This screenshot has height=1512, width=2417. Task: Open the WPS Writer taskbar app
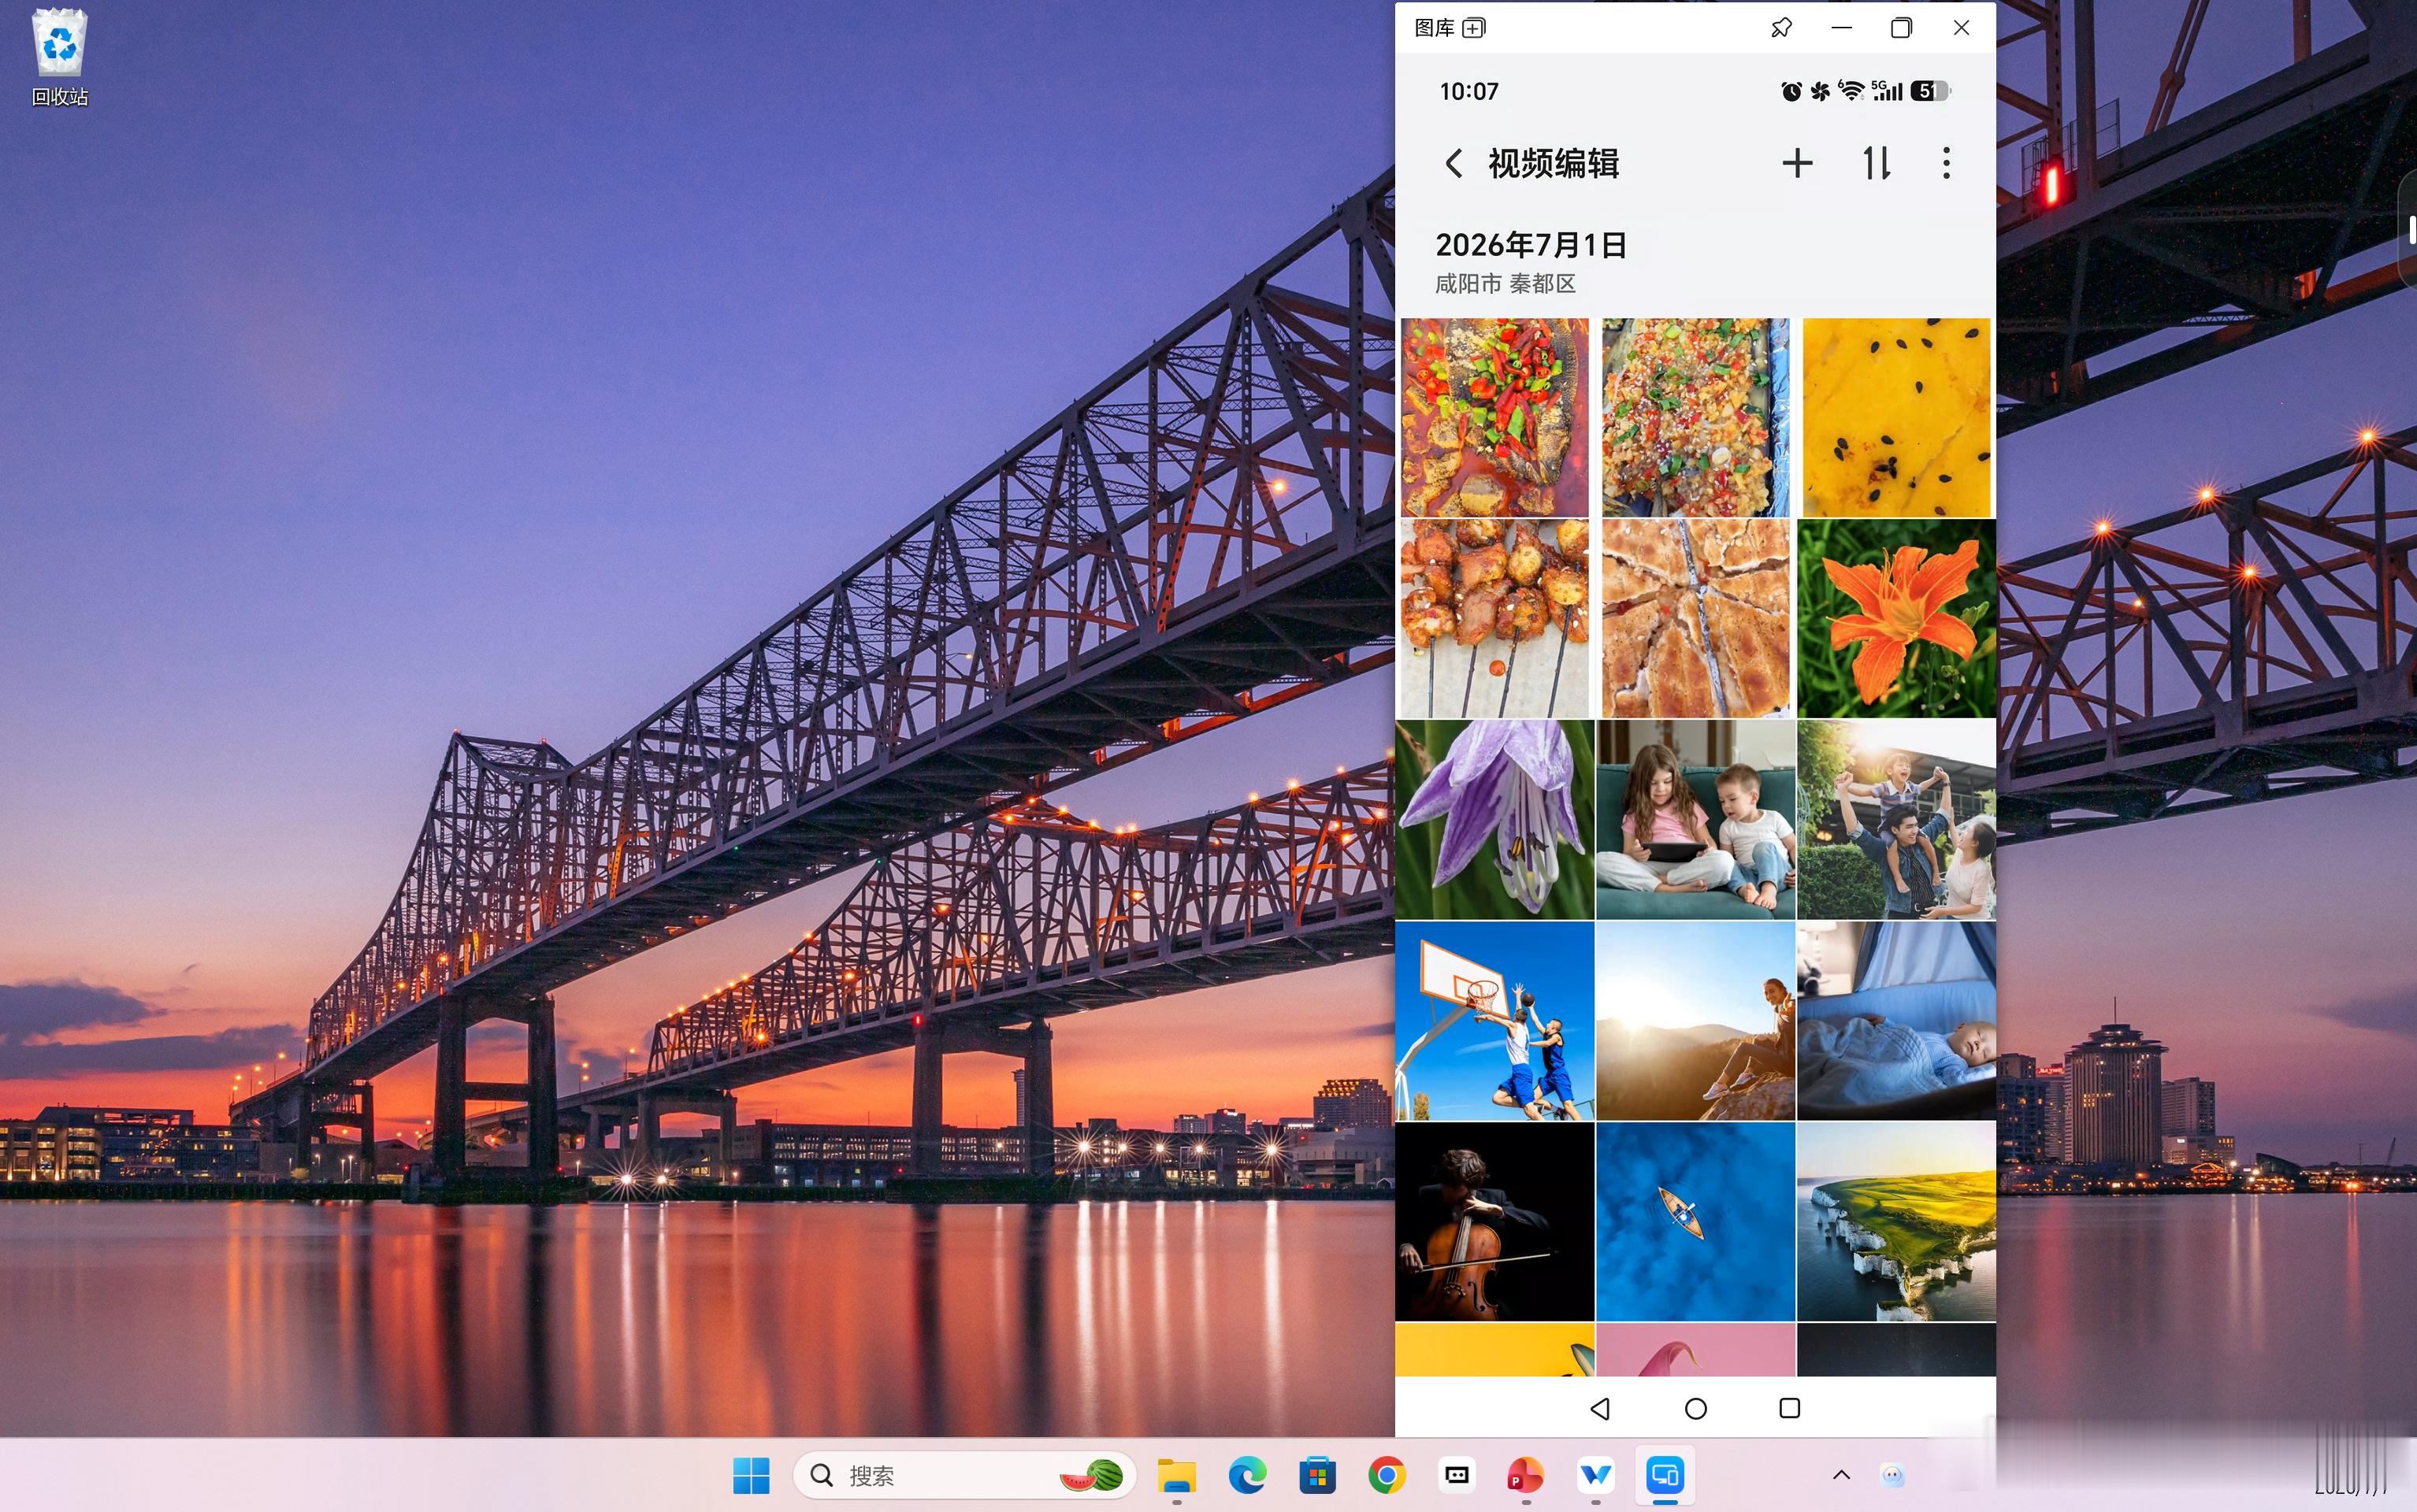coord(1595,1475)
